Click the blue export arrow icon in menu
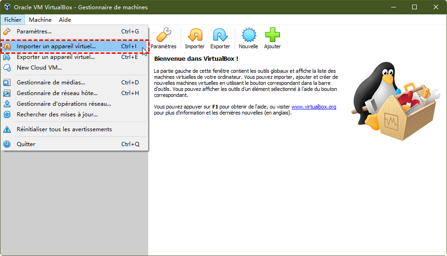Screen dimensions: 447x256 click(x=7, y=57)
